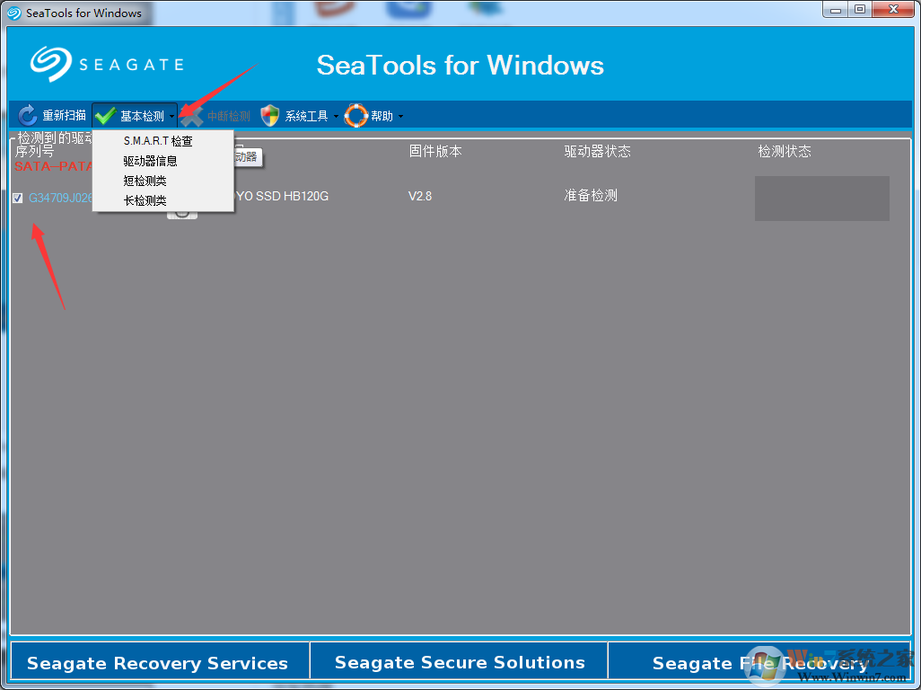Click the grayed 中断检测 abort icon
Image resolution: width=921 pixels, height=690 pixels.
tap(189, 115)
